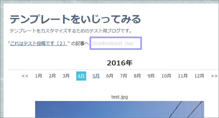219x118 pixels.
Task: Click the test.jpg caption
Action: 120,97
